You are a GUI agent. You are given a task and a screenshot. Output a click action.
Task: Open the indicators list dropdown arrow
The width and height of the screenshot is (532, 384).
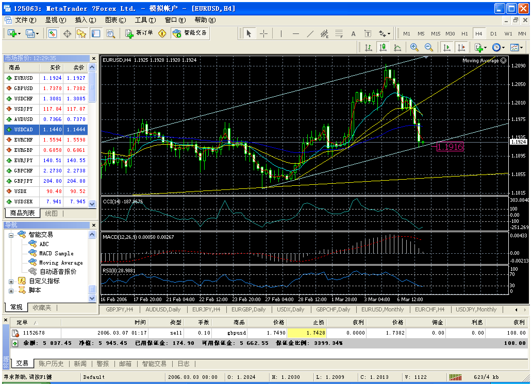click(486, 47)
